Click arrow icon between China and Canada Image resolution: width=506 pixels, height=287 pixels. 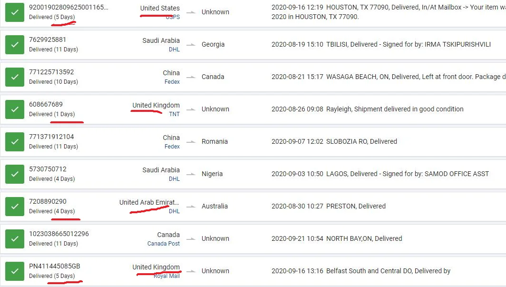(191, 77)
